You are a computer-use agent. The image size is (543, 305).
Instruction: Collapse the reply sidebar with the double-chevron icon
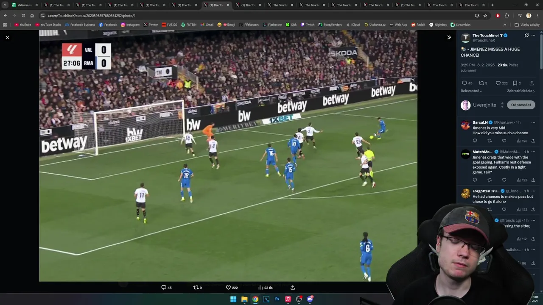pyautogui.click(x=449, y=37)
